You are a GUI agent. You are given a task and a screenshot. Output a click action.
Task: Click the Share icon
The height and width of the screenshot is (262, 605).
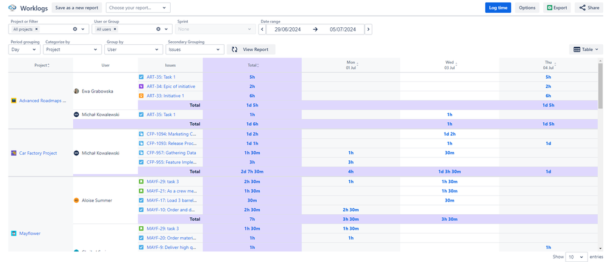(582, 8)
